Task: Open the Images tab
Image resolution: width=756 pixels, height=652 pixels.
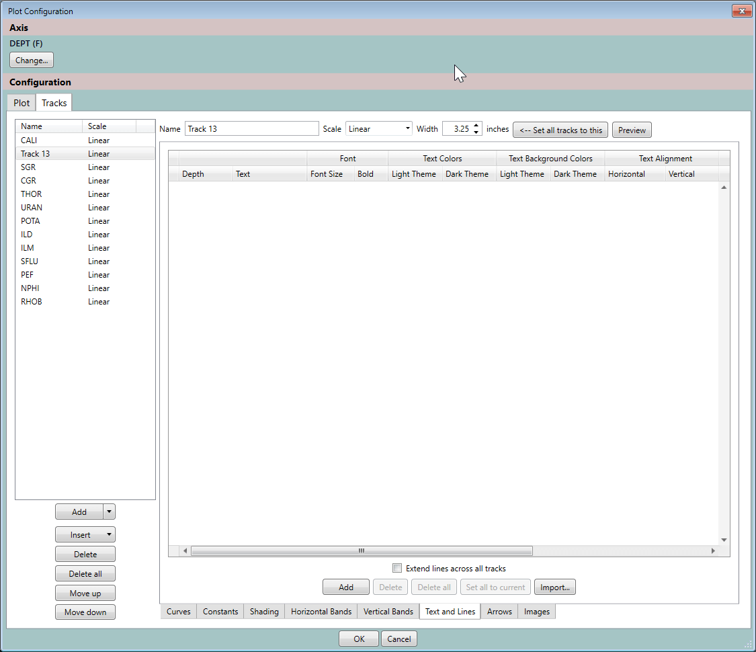Action: [x=536, y=612]
